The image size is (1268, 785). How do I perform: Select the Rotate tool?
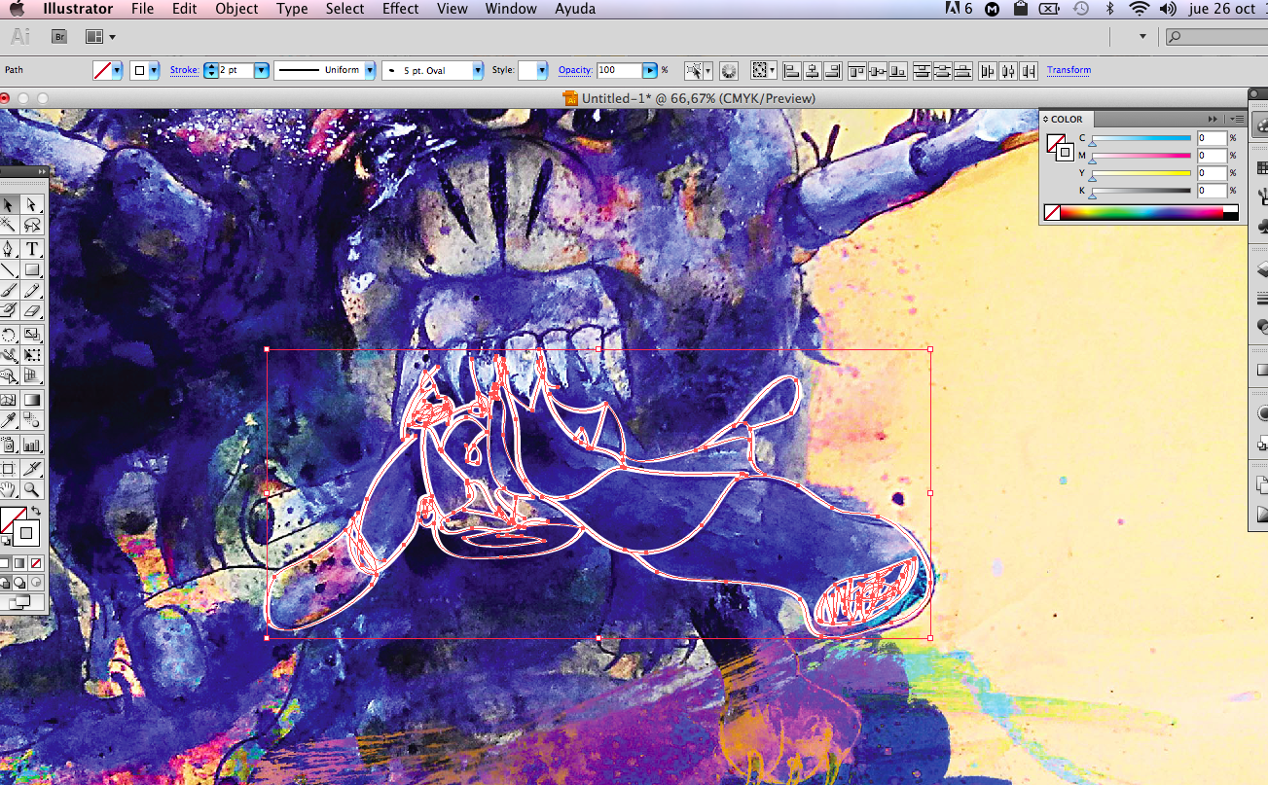pyautogui.click(x=9, y=334)
